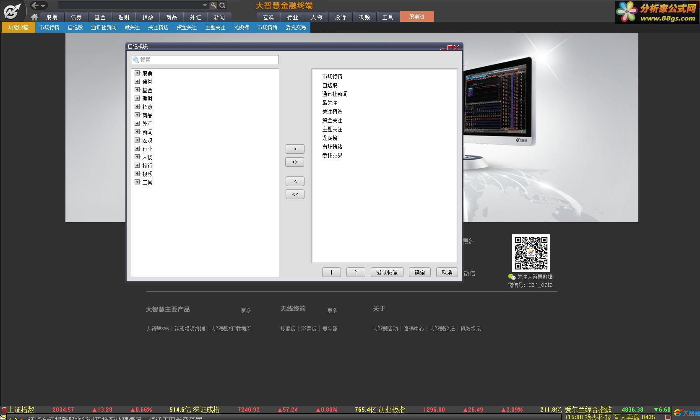Click the WeChat icon beside 关注大智慧数据
The height and width of the screenshot is (420, 700).
tap(512, 277)
